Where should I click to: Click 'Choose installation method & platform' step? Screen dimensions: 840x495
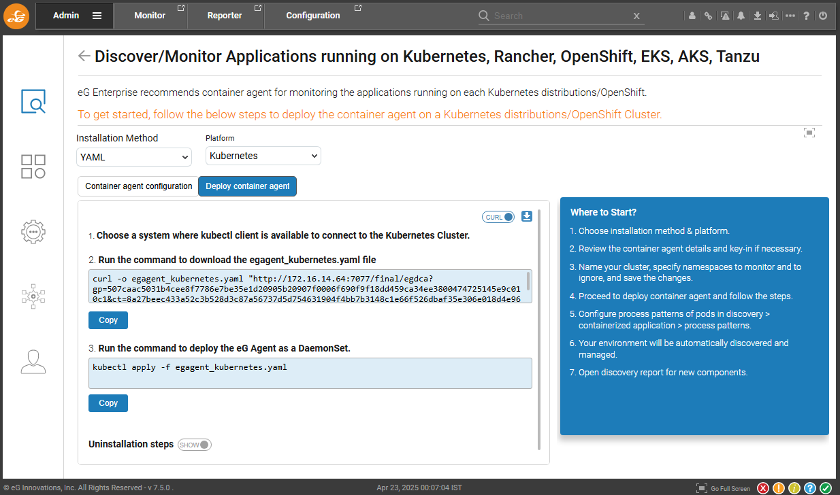click(x=654, y=231)
